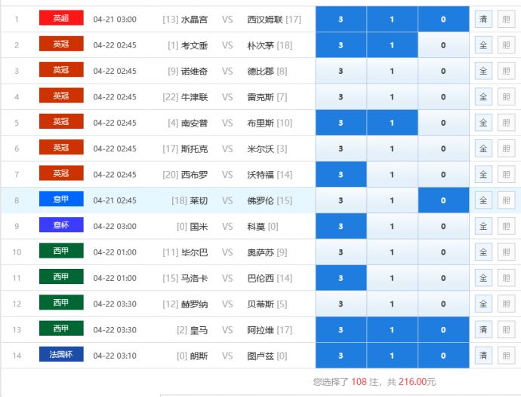Select win option 3 for 诺维奇 vs 德比郡
Viewport: 521px width, 397px height.
341,71
